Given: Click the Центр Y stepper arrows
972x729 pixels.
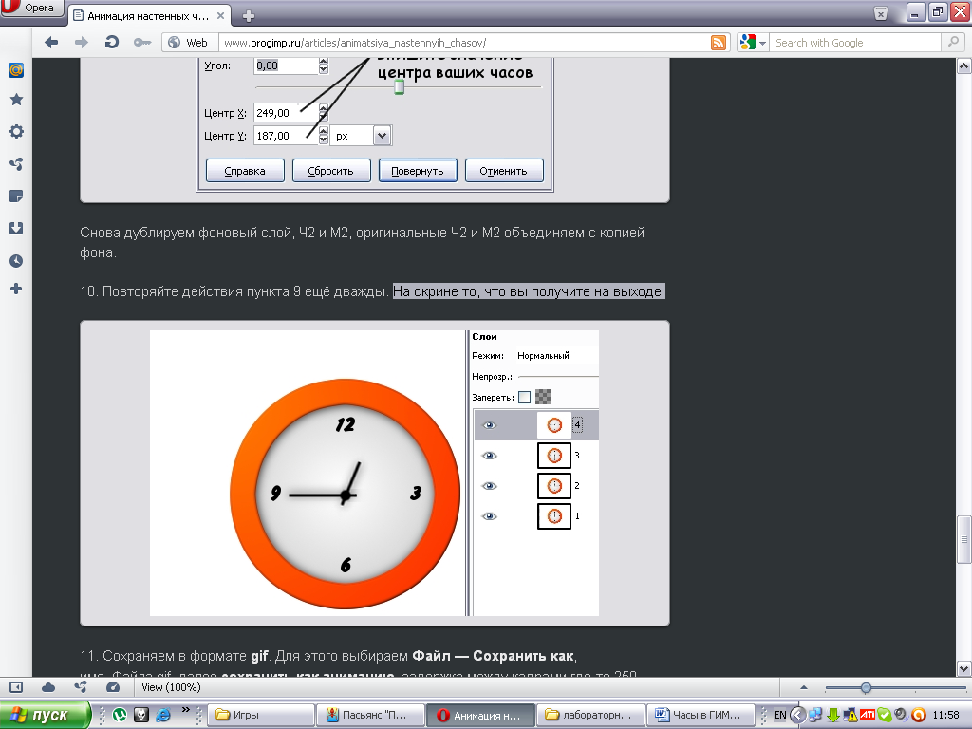Looking at the screenshot, I should pos(323,136).
